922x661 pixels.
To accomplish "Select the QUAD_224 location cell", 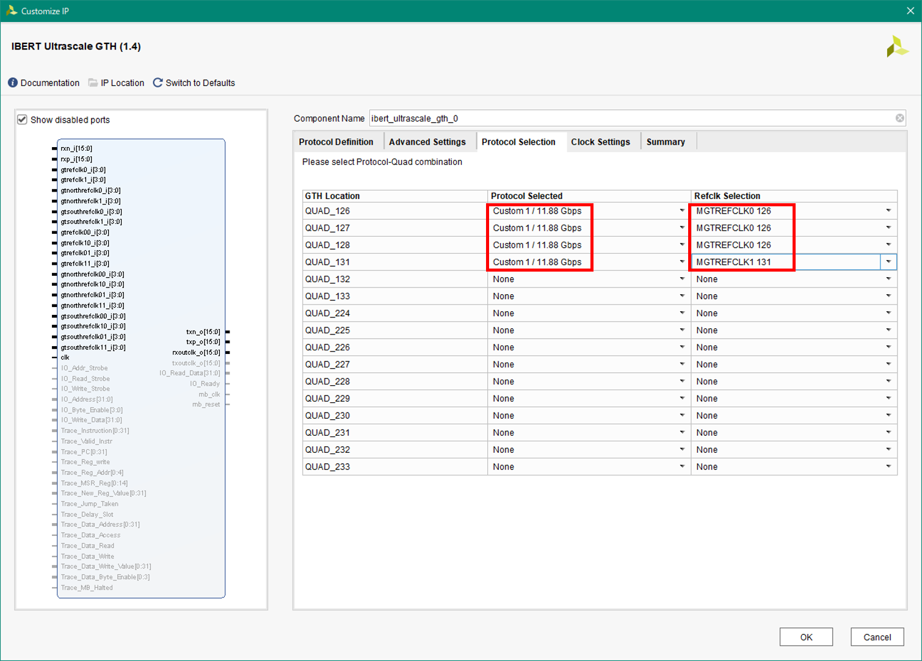I will [395, 314].
